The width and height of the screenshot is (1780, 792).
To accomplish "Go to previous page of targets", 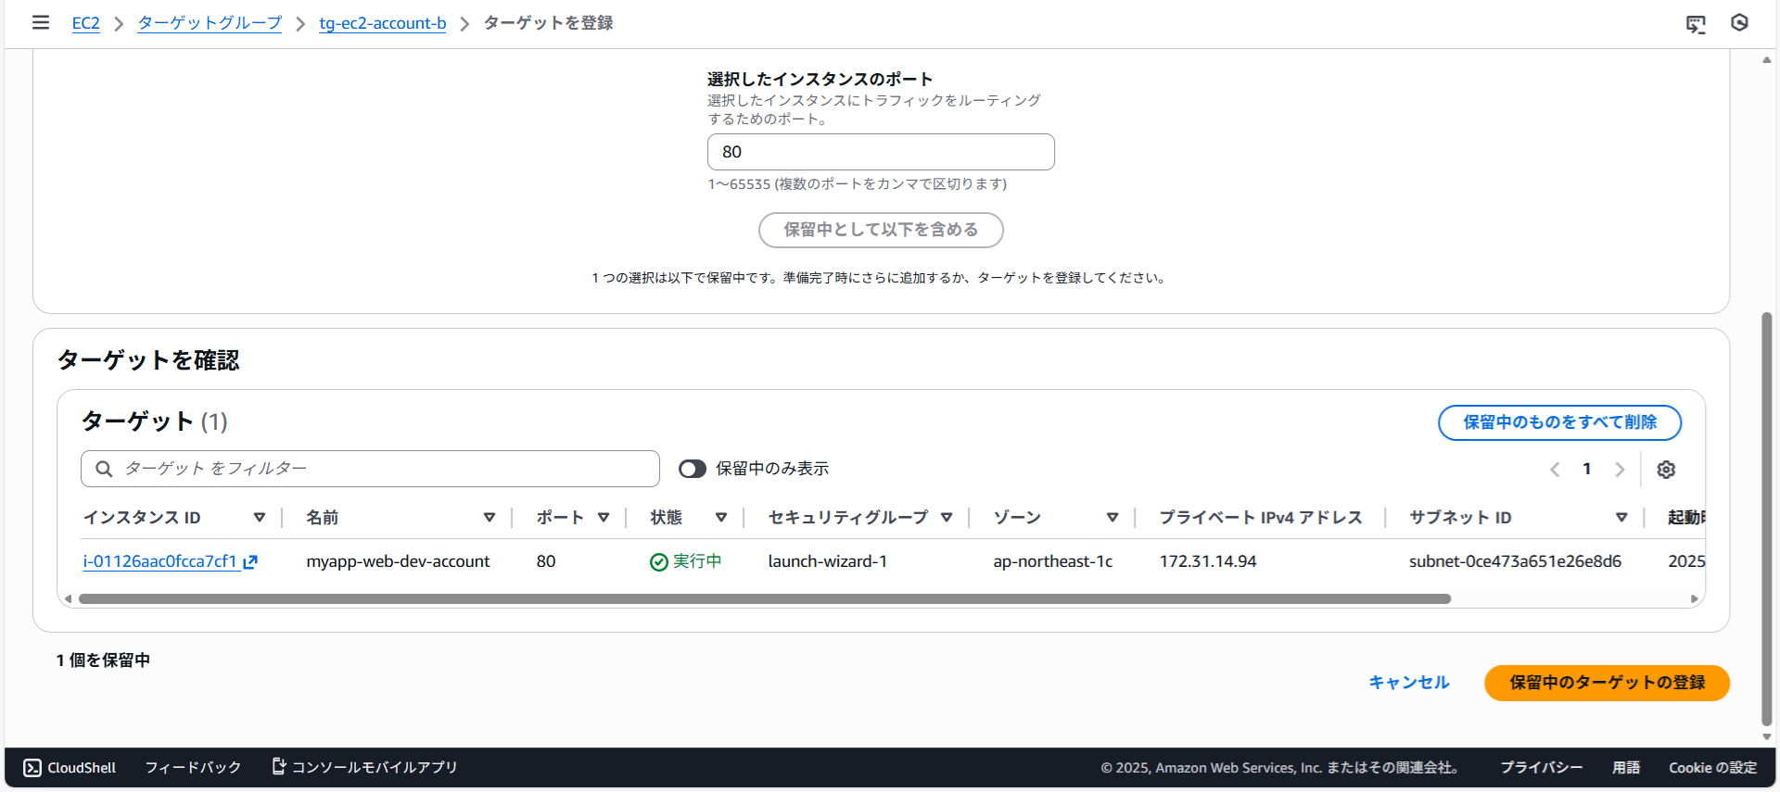I will (x=1555, y=470).
